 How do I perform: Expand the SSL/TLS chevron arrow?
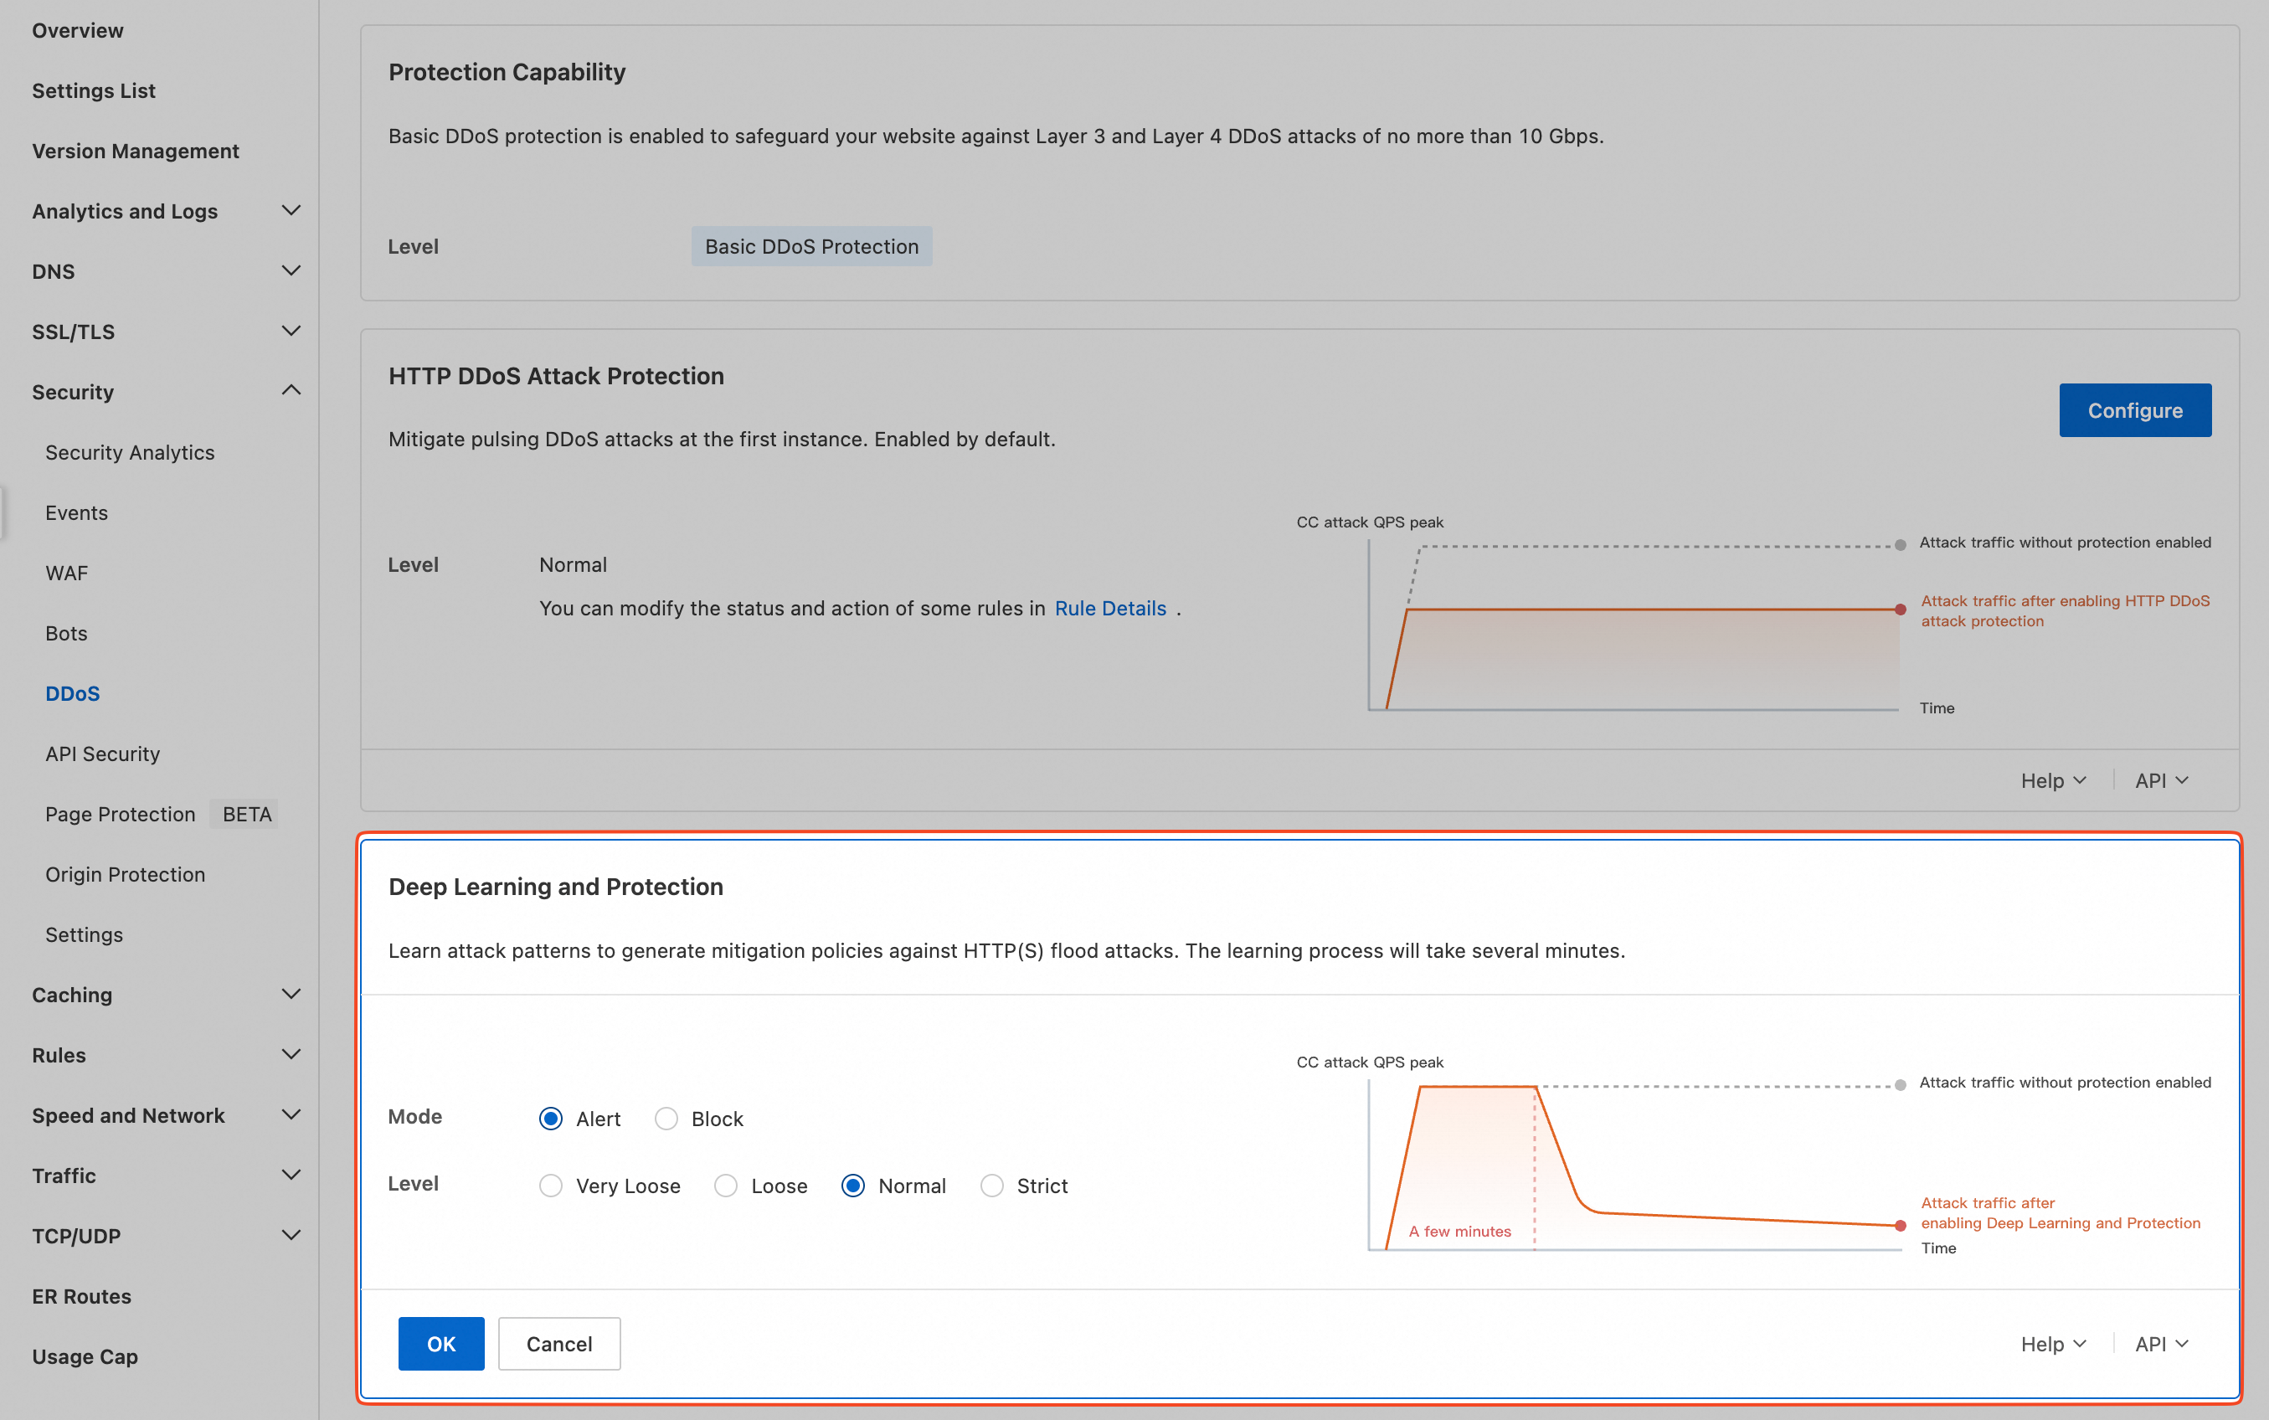pos(291,331)
